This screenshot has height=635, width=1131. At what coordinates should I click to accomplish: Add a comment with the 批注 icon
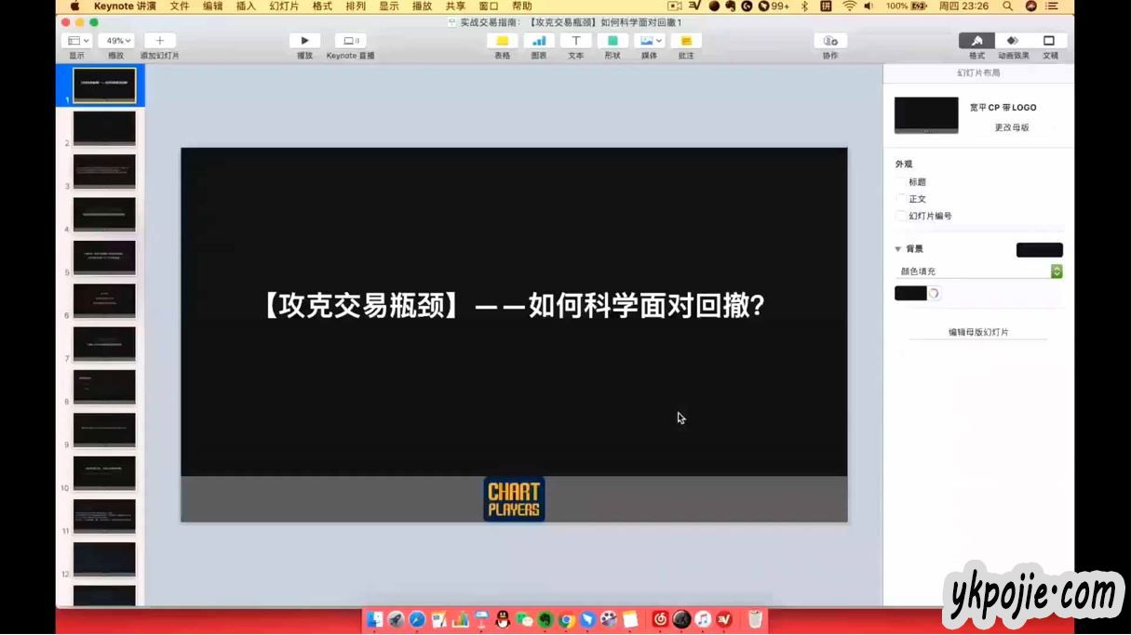[x=686, y=41]
